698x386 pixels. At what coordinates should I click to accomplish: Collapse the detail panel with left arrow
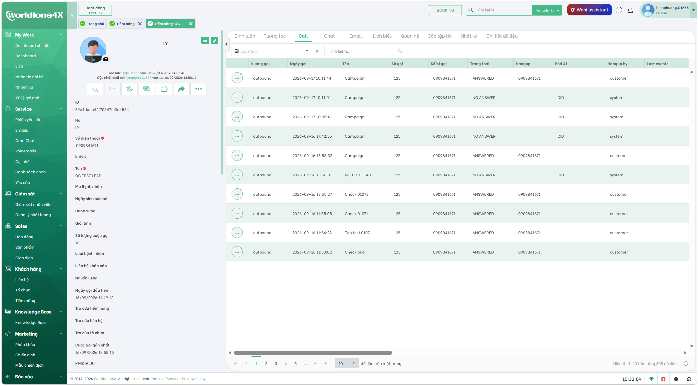coord(226,44)
